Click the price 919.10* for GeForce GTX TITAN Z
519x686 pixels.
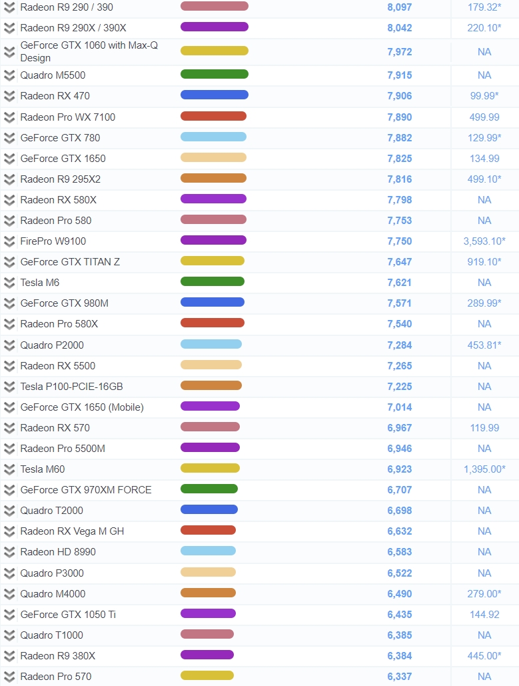pos(484,262)
